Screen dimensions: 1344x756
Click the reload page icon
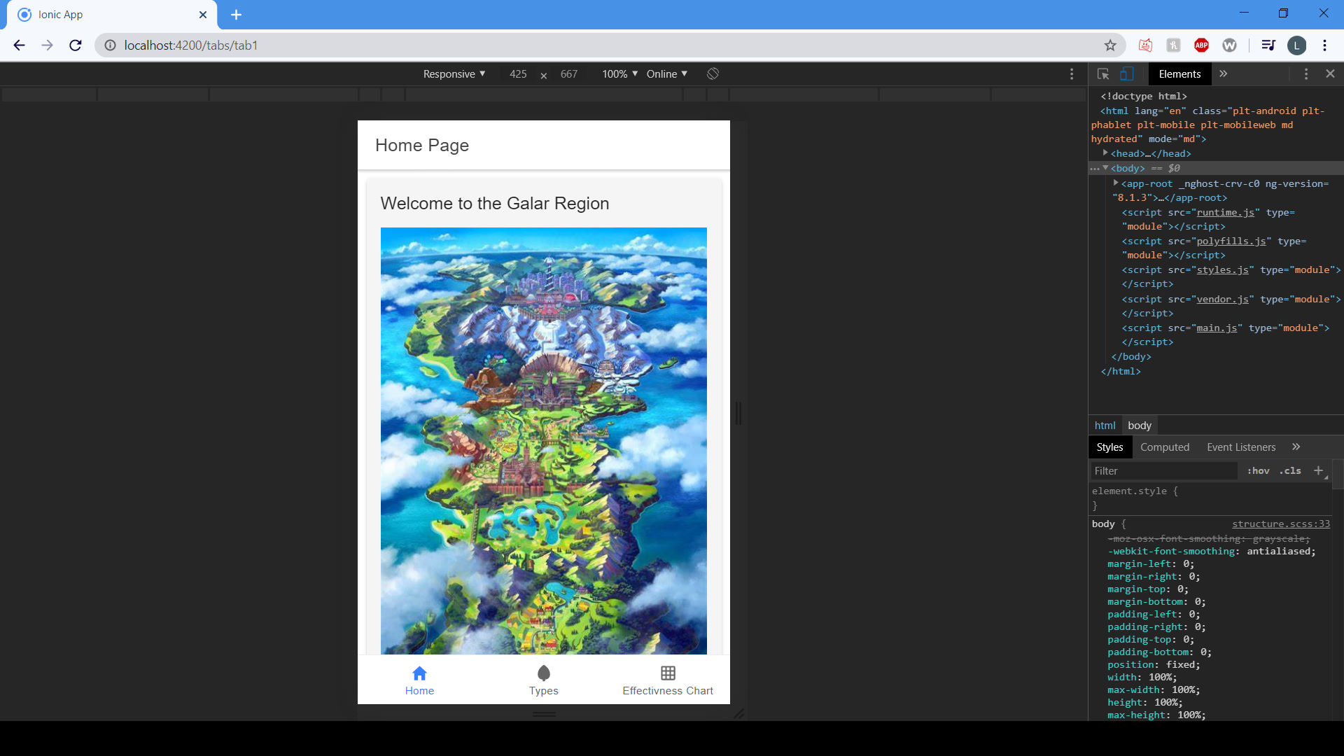(x=75, y=45)
